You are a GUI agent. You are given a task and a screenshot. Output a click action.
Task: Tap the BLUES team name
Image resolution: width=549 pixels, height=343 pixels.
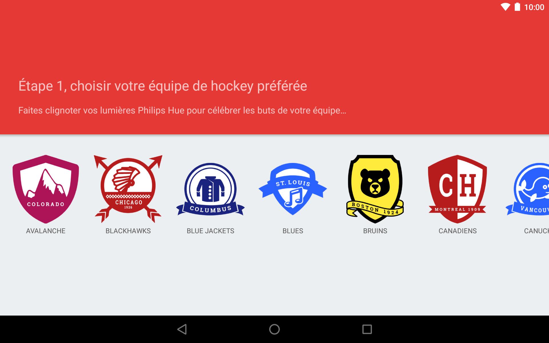click(293, 231)
